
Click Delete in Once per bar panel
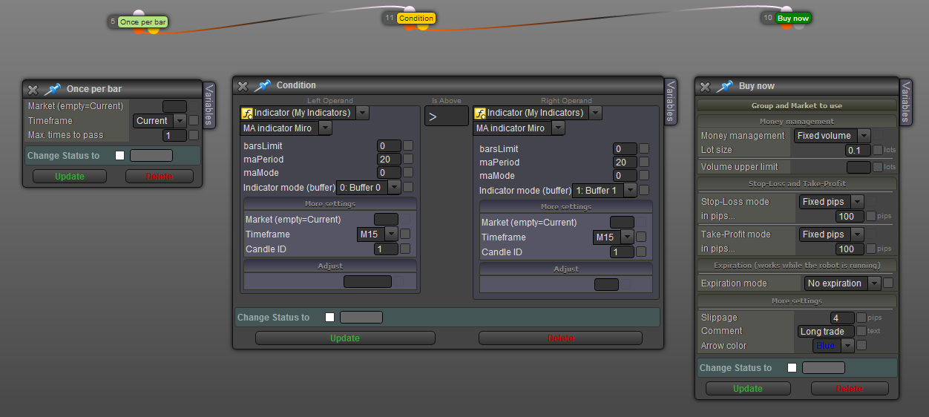pyautogui.click(x=160, y=177)
